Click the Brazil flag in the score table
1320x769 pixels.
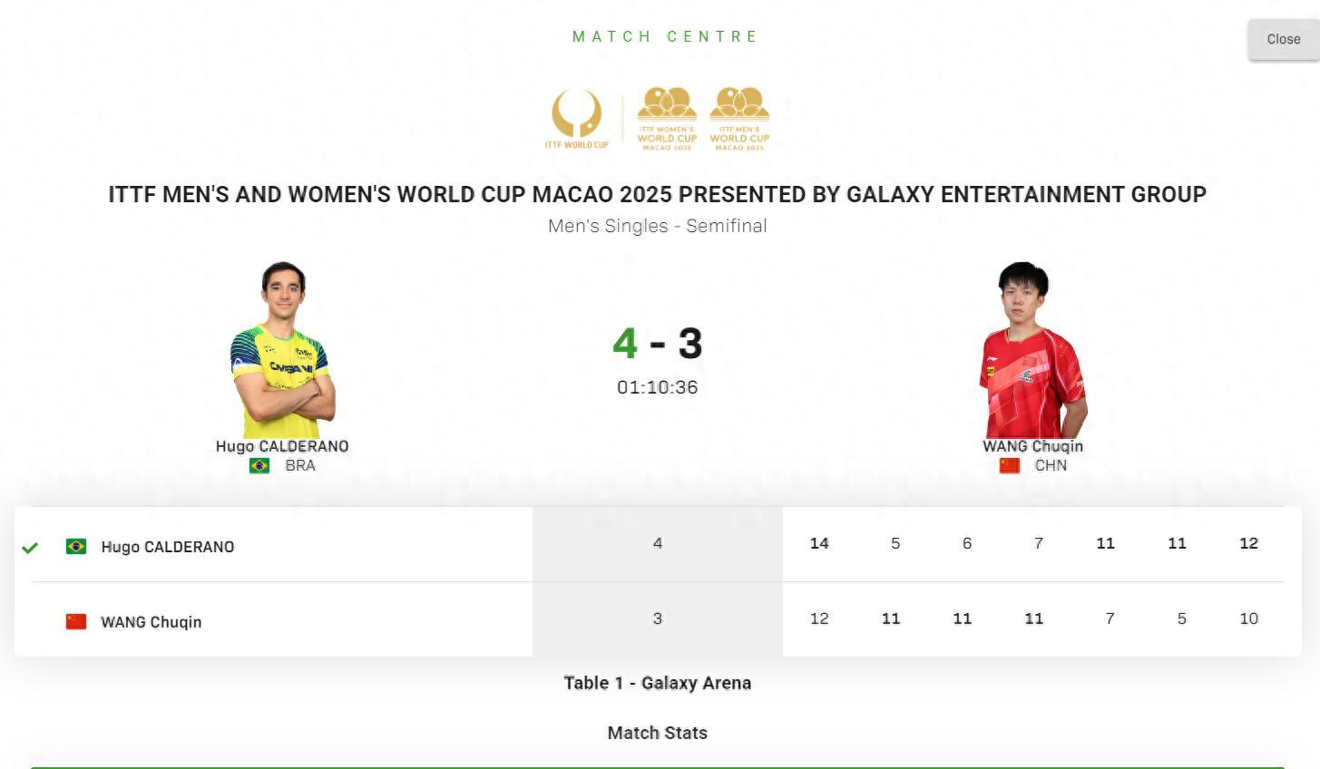(x=76, y=546)
